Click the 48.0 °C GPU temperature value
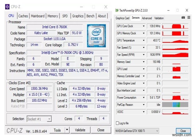The height and width of the screenshot is (138, 195). [154, 40]
